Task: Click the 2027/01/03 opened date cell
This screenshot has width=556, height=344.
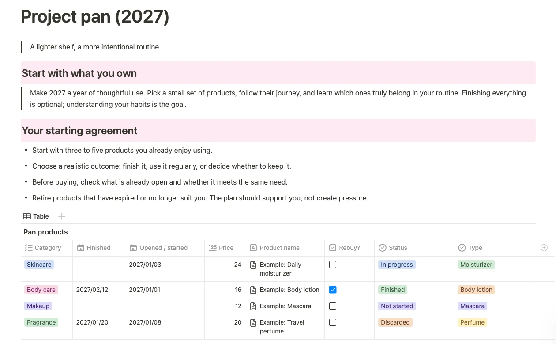Action: point(165,269)
